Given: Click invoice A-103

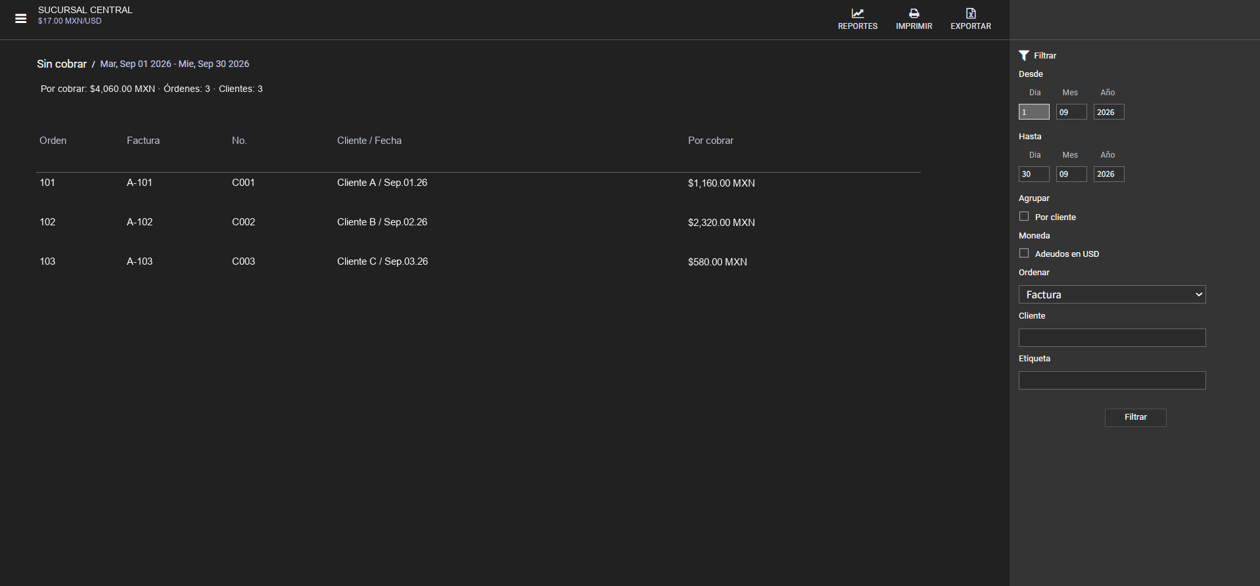Looking at the screenshot, I should click(x=139, y=261).
